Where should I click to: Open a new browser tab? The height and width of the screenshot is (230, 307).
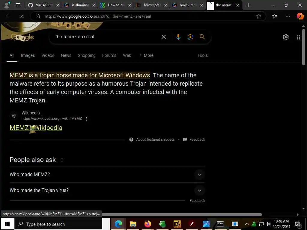[x=249, y=5]
